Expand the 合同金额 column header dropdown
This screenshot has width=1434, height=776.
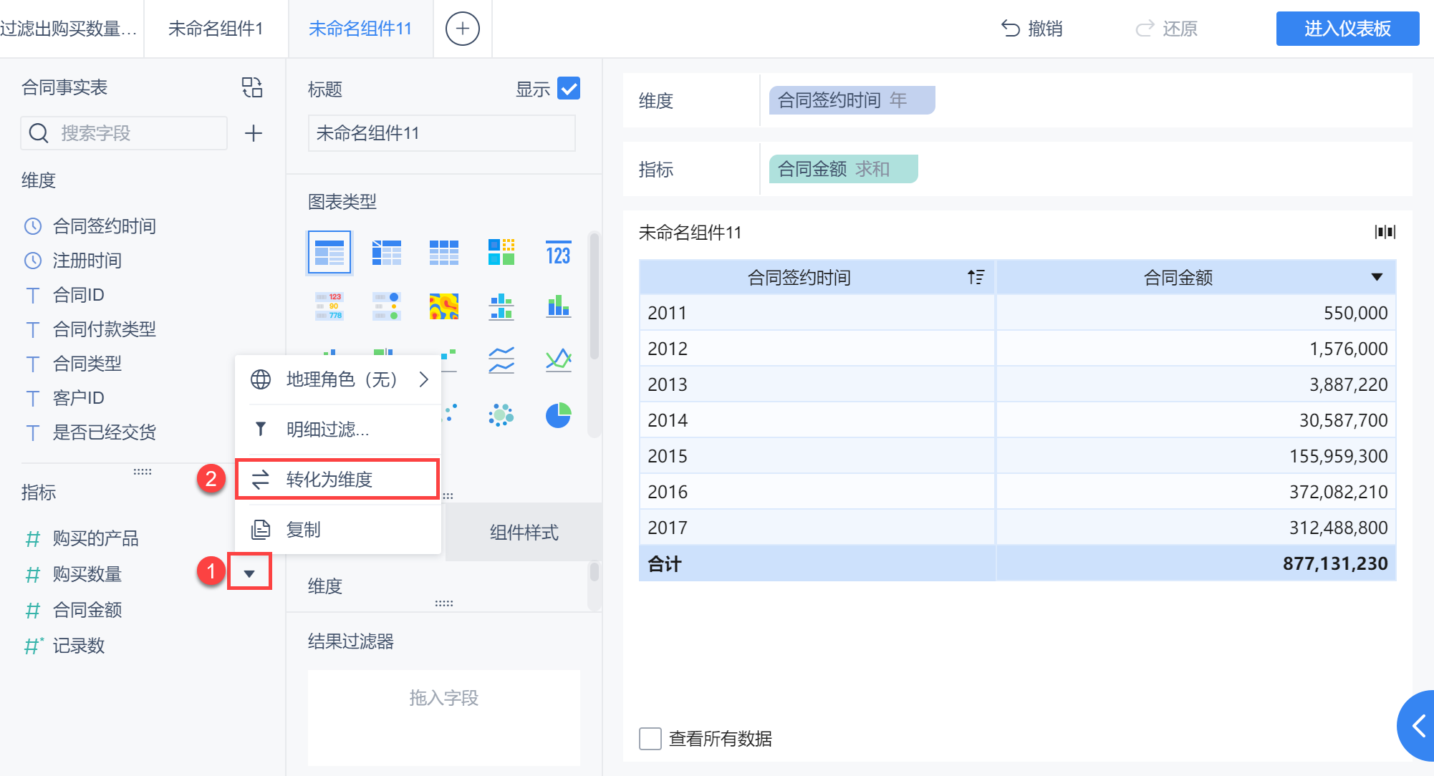(1376, 277)
